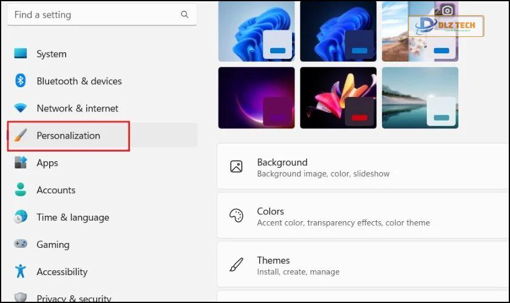This screenshot has height=303, width=510.
Task: Apply the colorful flower theme thumbnail
Action: [x=338, y=98]
